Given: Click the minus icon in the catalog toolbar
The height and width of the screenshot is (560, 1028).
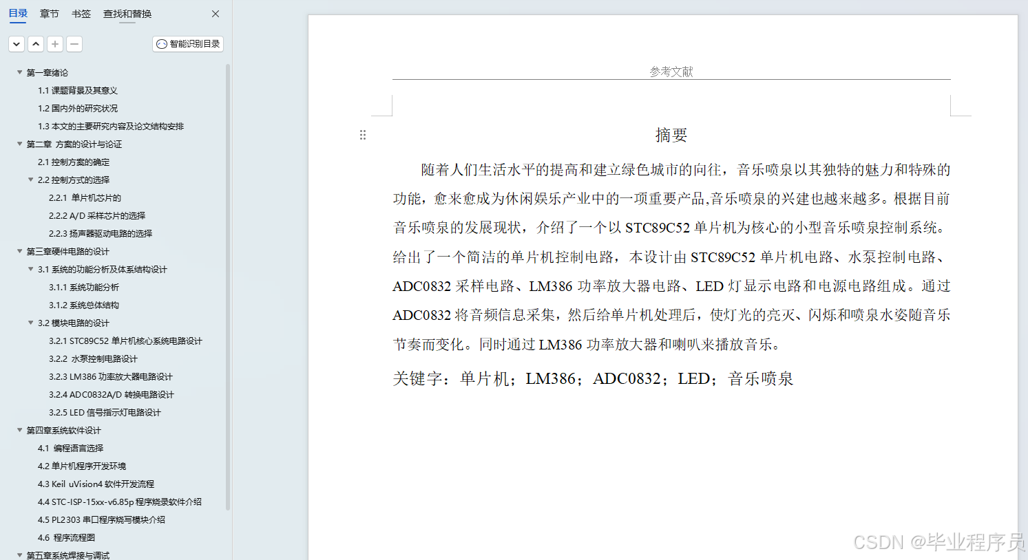Looking at the screenshot, I should pos(74,43).
